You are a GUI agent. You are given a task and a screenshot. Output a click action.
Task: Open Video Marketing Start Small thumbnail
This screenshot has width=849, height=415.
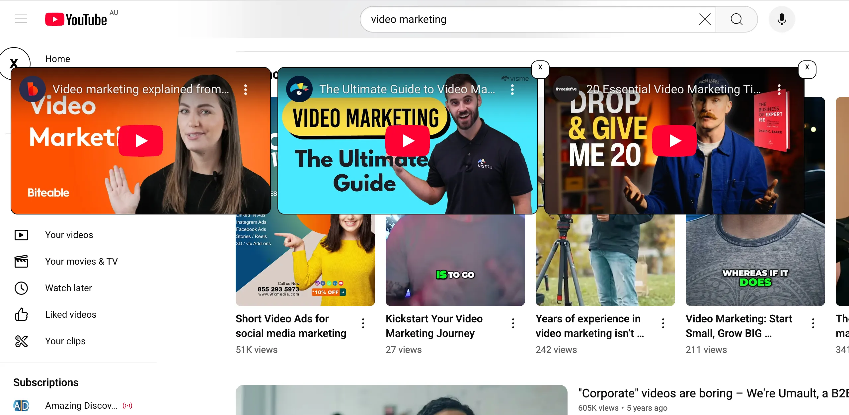[x=755, y=260]
